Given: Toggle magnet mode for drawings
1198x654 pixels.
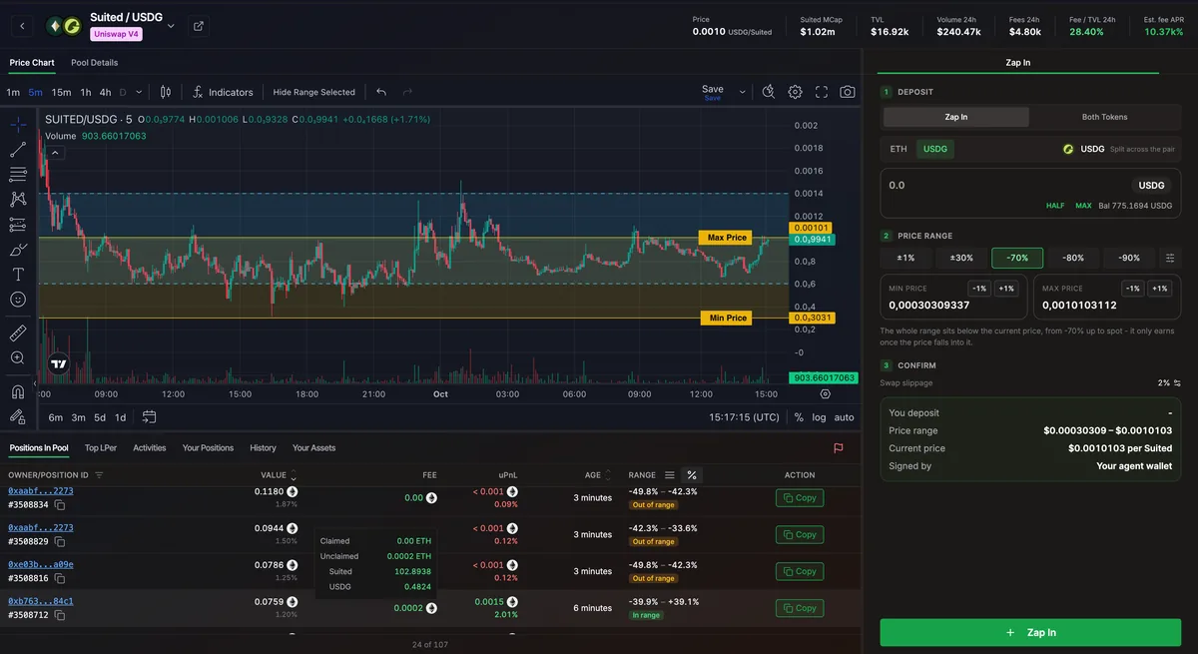Looking at the screenshot, I should (x=18, y=391).
